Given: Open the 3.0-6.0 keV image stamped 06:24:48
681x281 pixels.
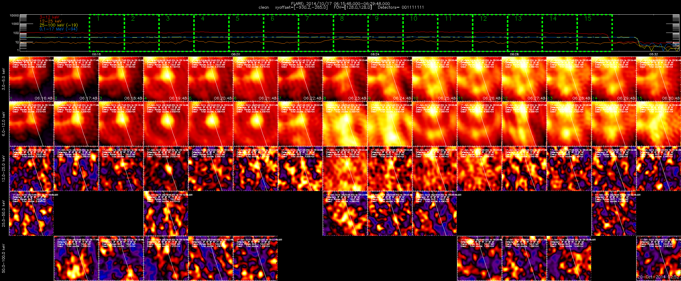Looking at the screenshot, I should tap(390, 79).
